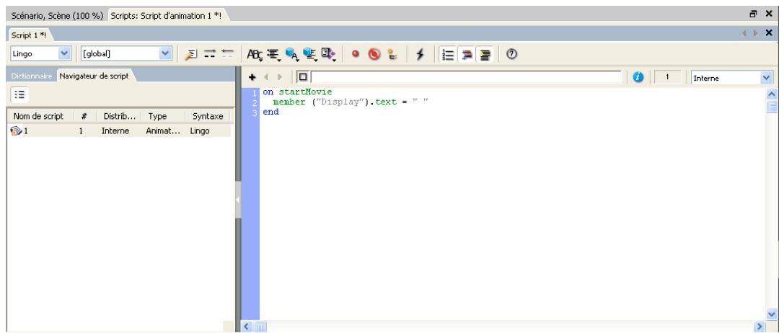This screenshot has height=333, width=784.
Task: Recompile scripts with lightning bolt icon
Action: pyautogui.click(x=420, y=54)
